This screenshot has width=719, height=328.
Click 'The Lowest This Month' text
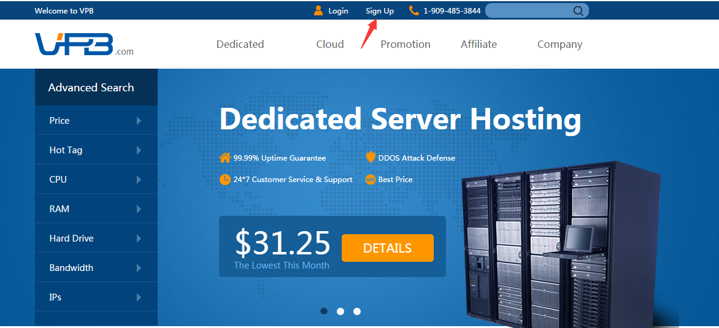tap(282, 265)
